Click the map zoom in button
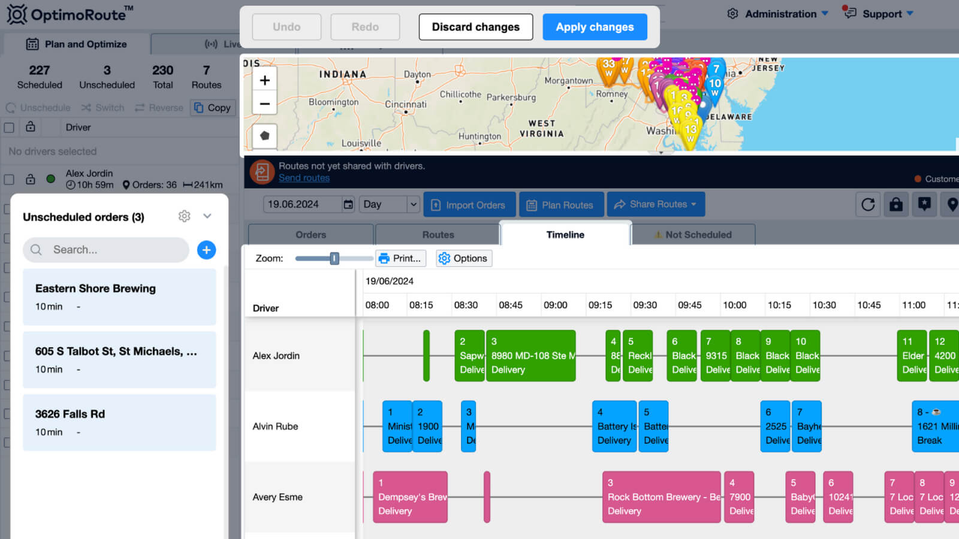The height and width of the screenshot is (539, 959). point(264,80)
